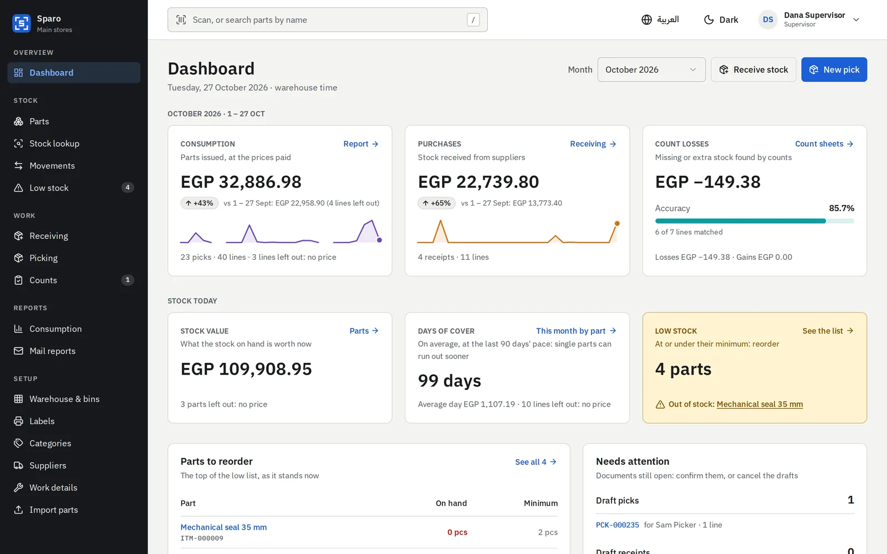This screenshot has height=554, width=887.
Task: Click the Low stock warning triangle in the sidebar
Action: tap(18, 188)
